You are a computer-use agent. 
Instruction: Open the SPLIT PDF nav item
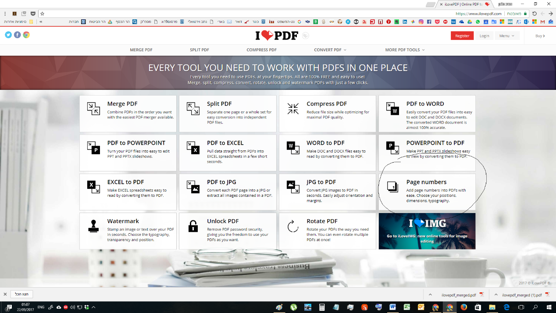tap(200, 50)
